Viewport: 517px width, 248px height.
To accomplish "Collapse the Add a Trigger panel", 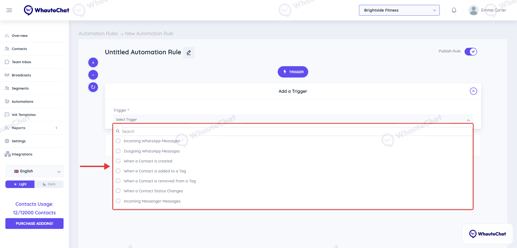I will click(473, 91).
